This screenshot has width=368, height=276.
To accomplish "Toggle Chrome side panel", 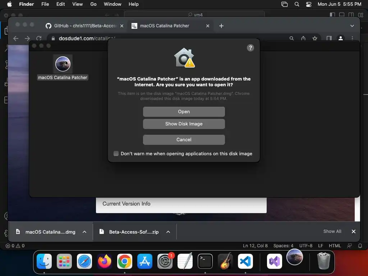I will (x=329, y=38).
